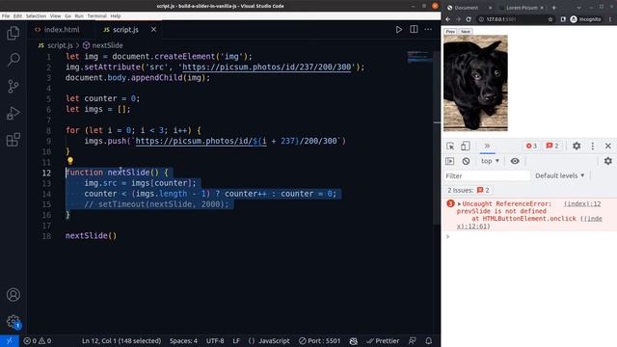
Task: Open Chrome three-dot menu
Action: [x=610, y=19]
